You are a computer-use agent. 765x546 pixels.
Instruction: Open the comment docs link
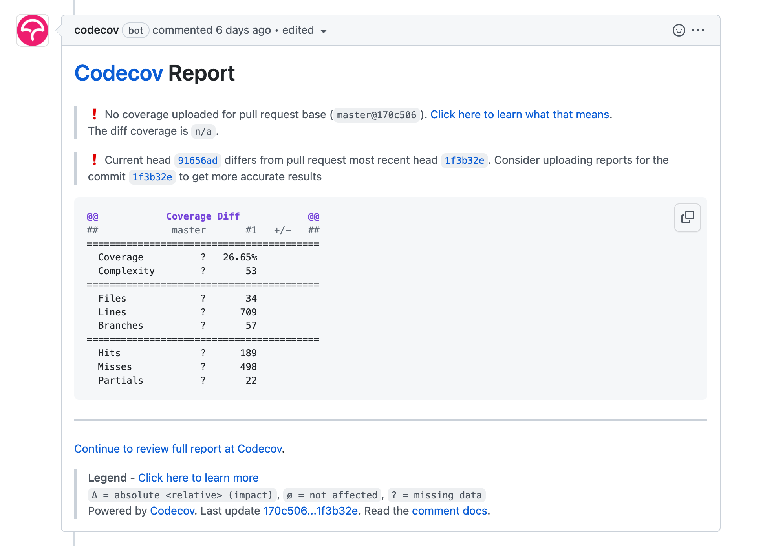point(449,511)
